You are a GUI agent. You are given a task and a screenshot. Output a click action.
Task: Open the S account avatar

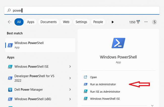154,22
